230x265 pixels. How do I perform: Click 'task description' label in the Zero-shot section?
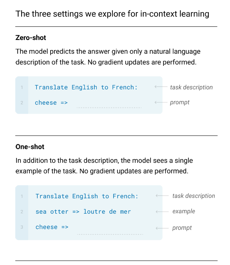click(191, 87)
